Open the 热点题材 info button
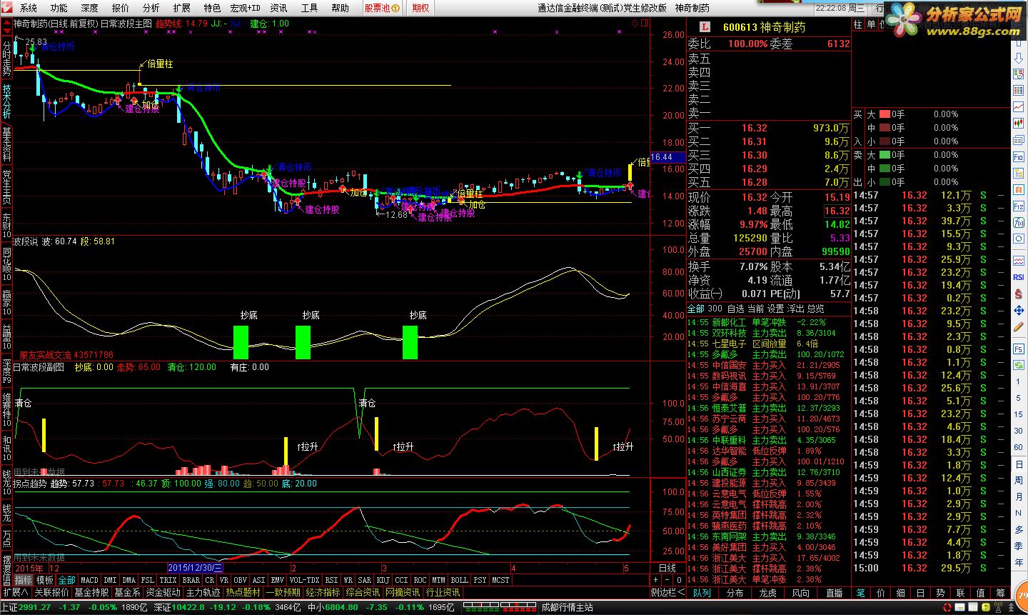The height and width of the screenshot is (615, 1028). point(243,592)
